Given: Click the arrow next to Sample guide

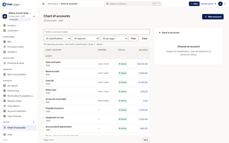Looking at the screenshot, I should (x=215, y=4).
